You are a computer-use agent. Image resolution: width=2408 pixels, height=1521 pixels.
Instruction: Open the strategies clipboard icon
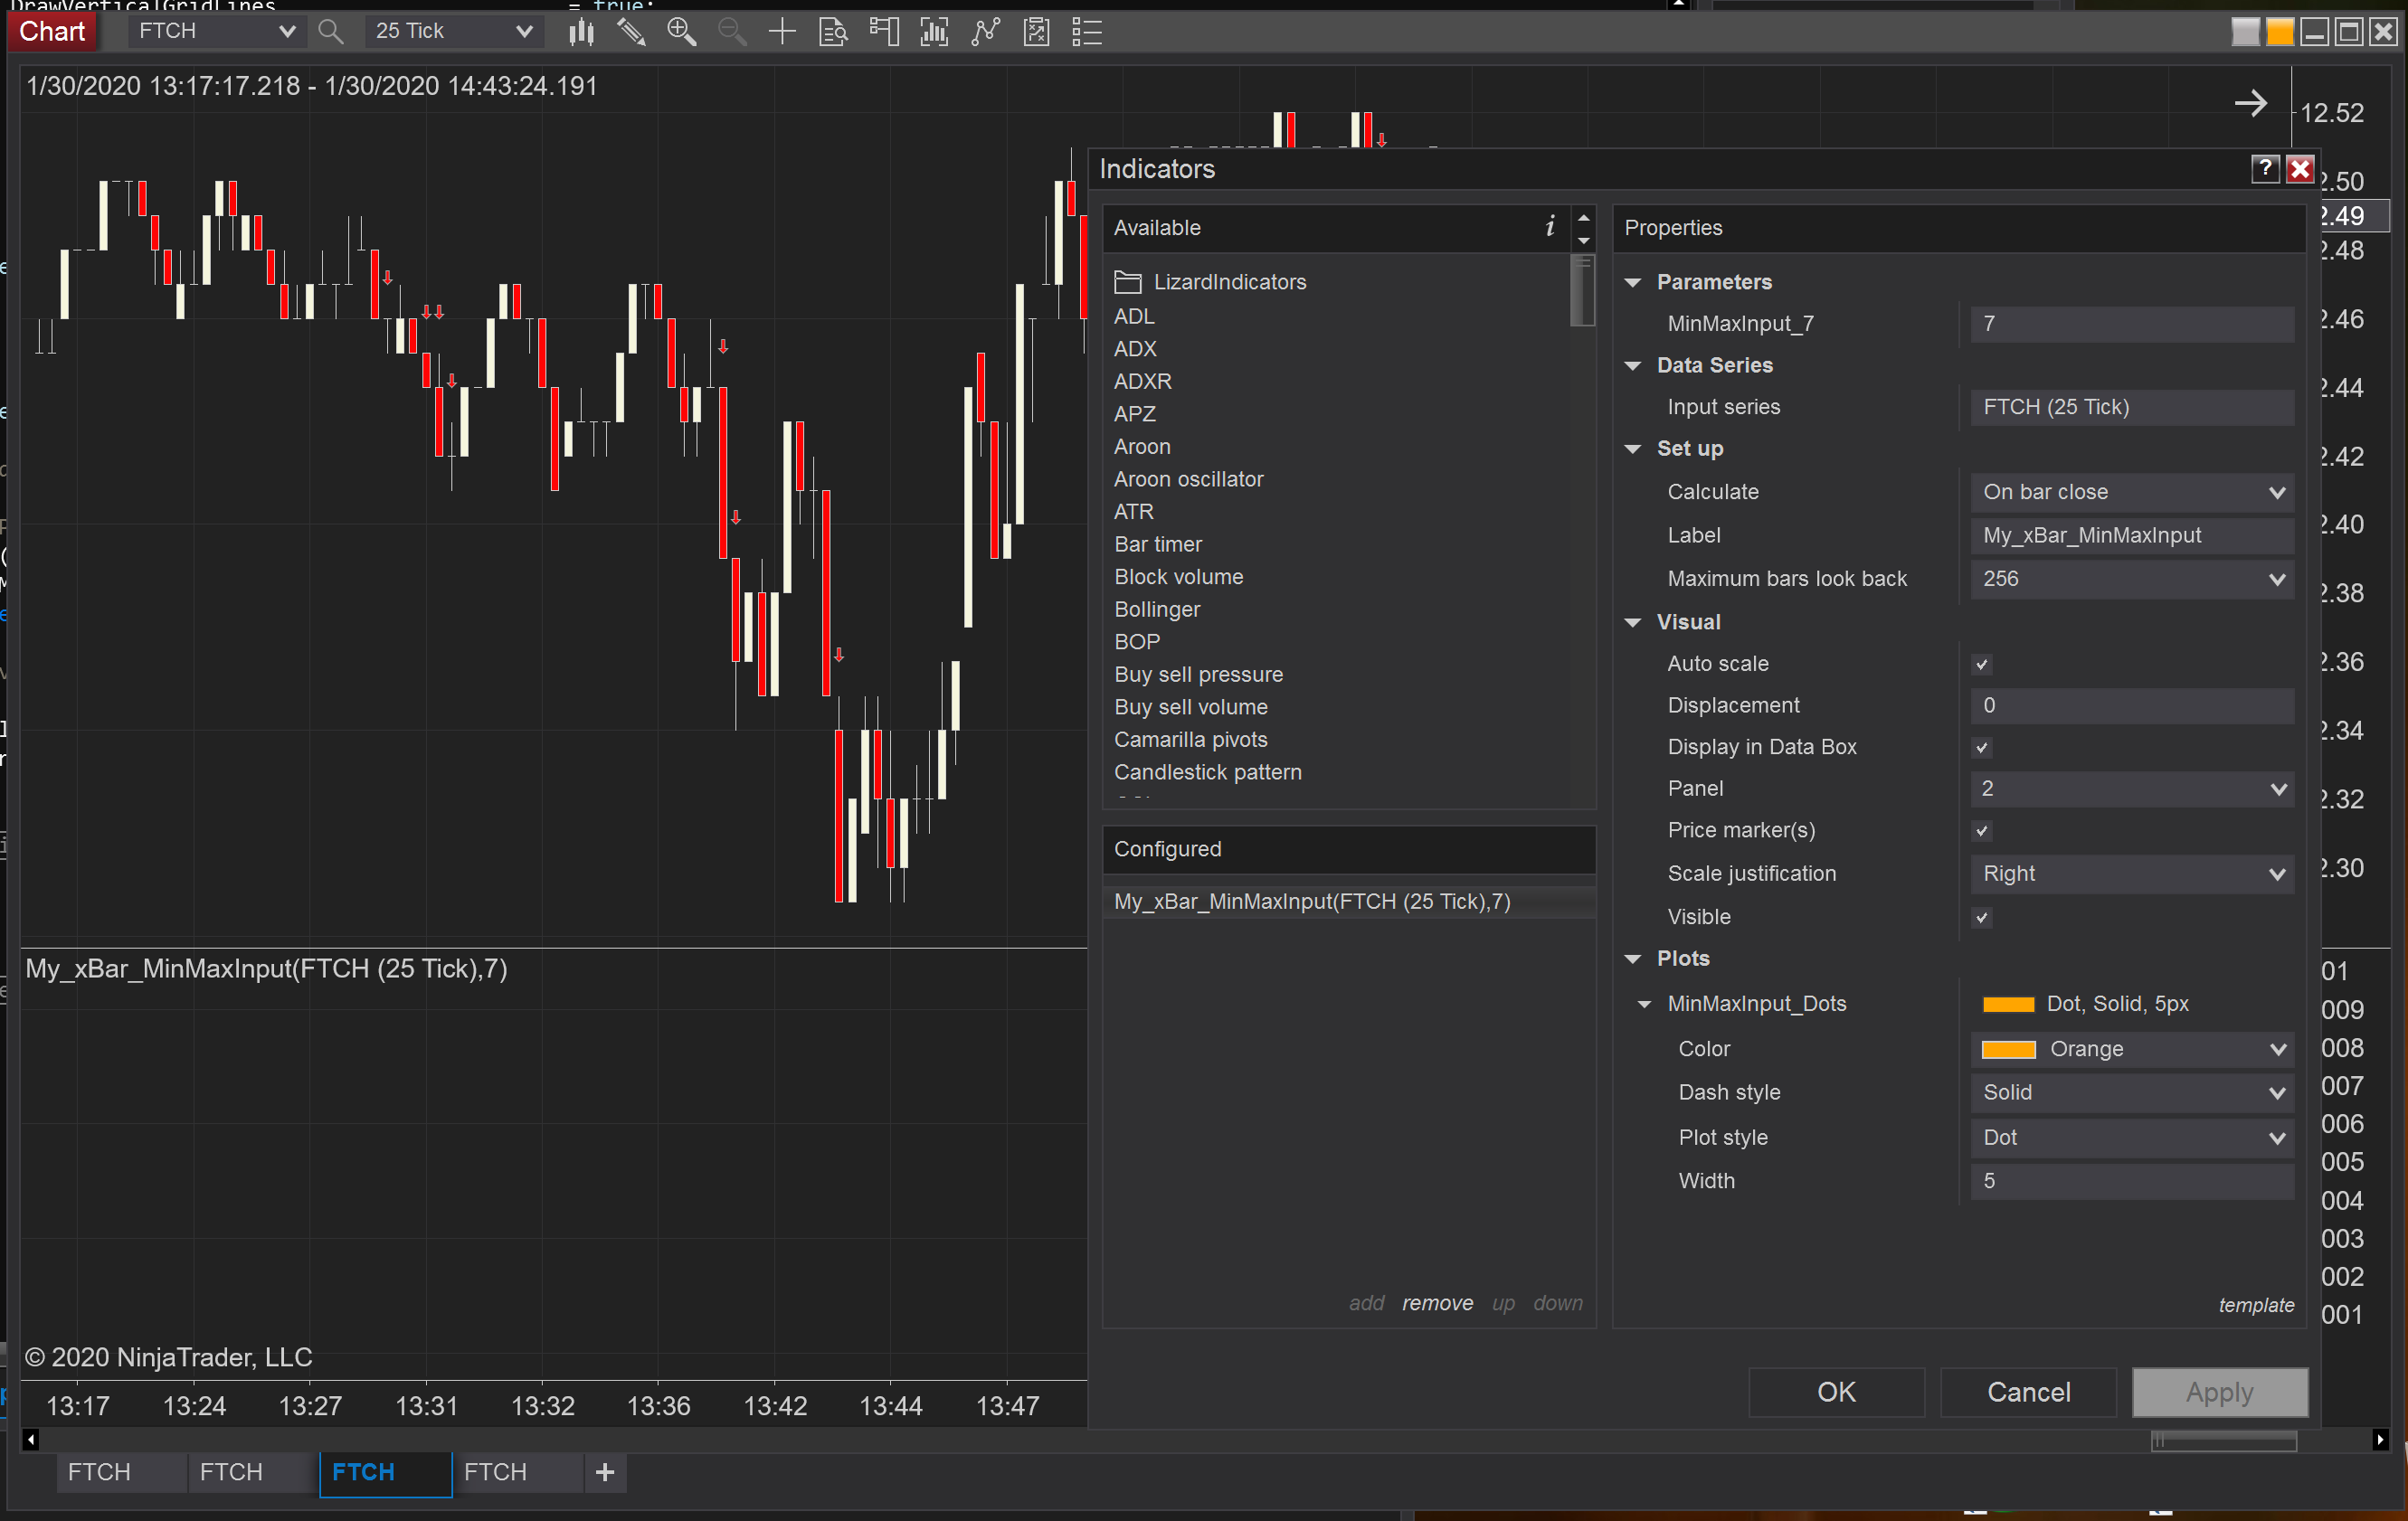pos(1036,32)
